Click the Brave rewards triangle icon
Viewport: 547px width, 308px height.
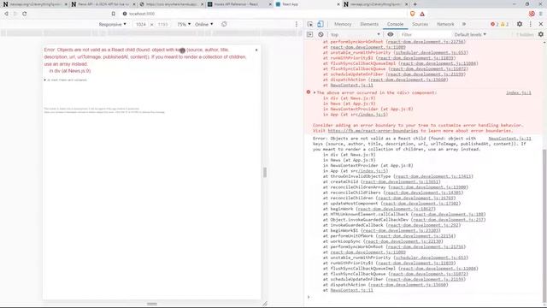(x=422, y=14)
